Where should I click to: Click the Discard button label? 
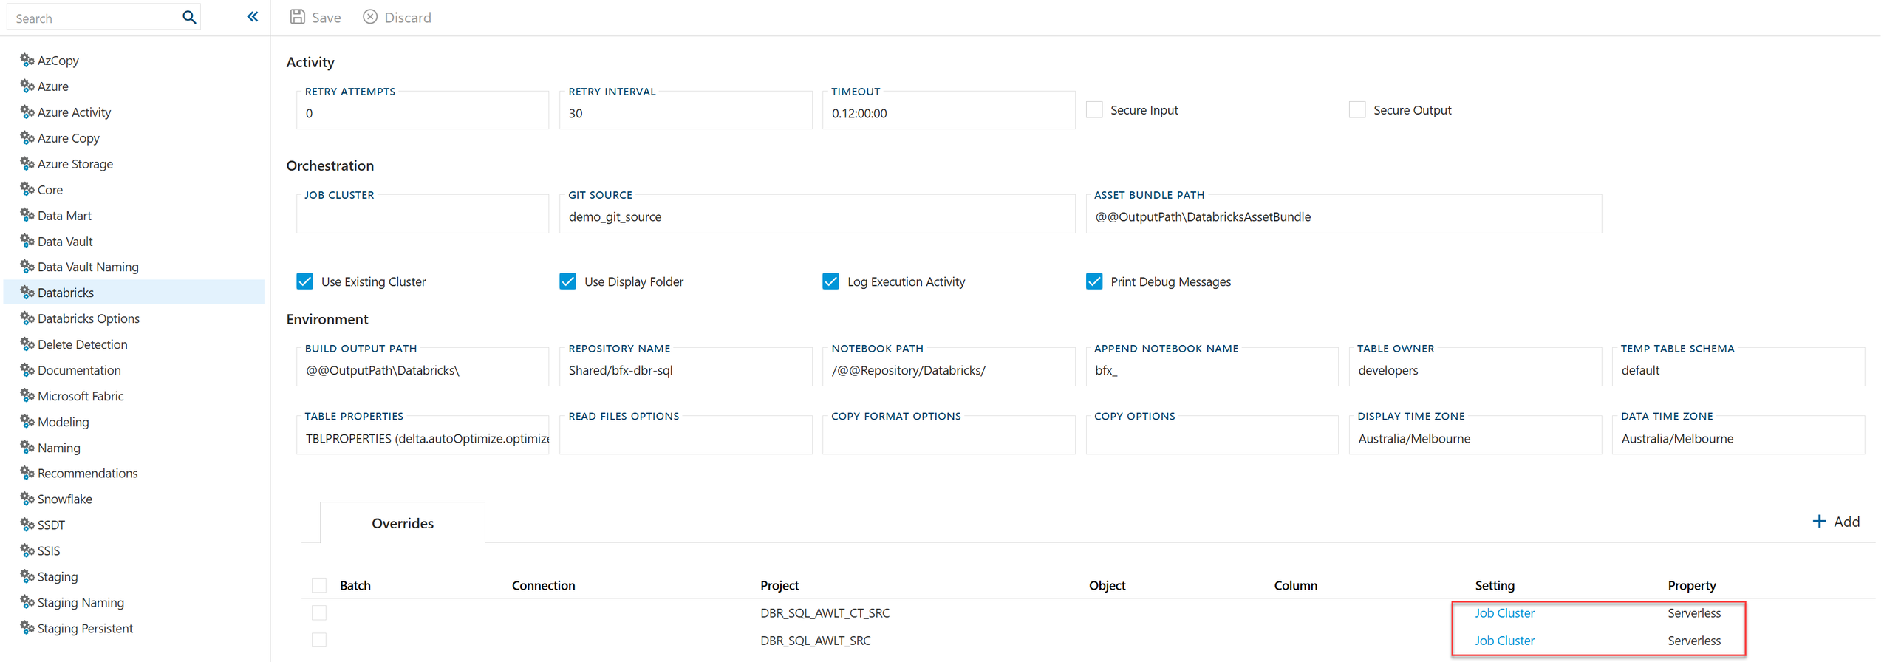point(408,17)
